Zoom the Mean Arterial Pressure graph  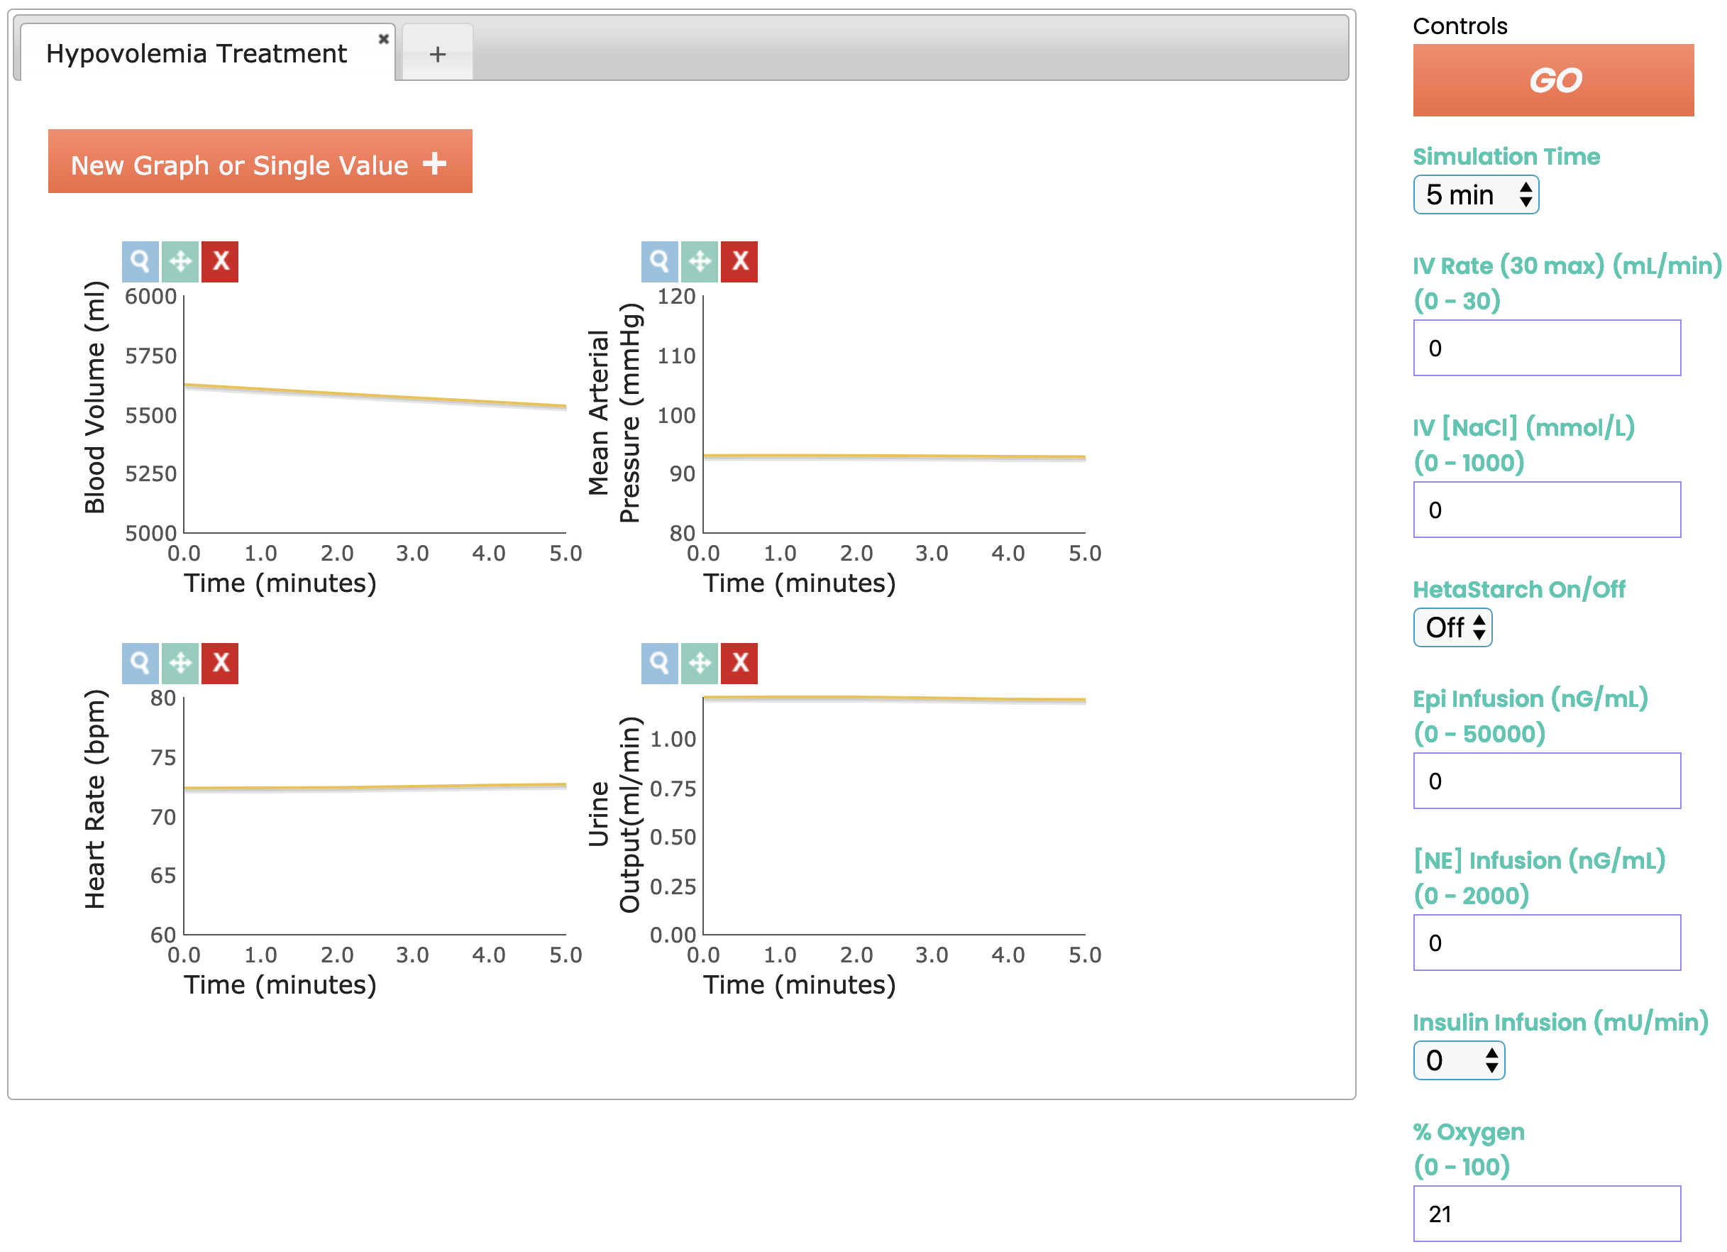pyautogui.click(x=659, y=261)
